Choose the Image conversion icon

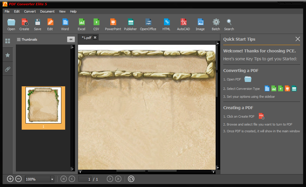pos(200,25)
